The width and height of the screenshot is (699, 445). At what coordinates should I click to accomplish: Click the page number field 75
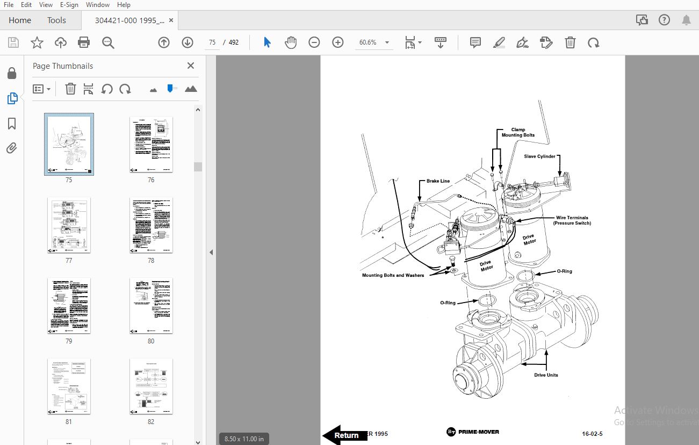point(212,42)
